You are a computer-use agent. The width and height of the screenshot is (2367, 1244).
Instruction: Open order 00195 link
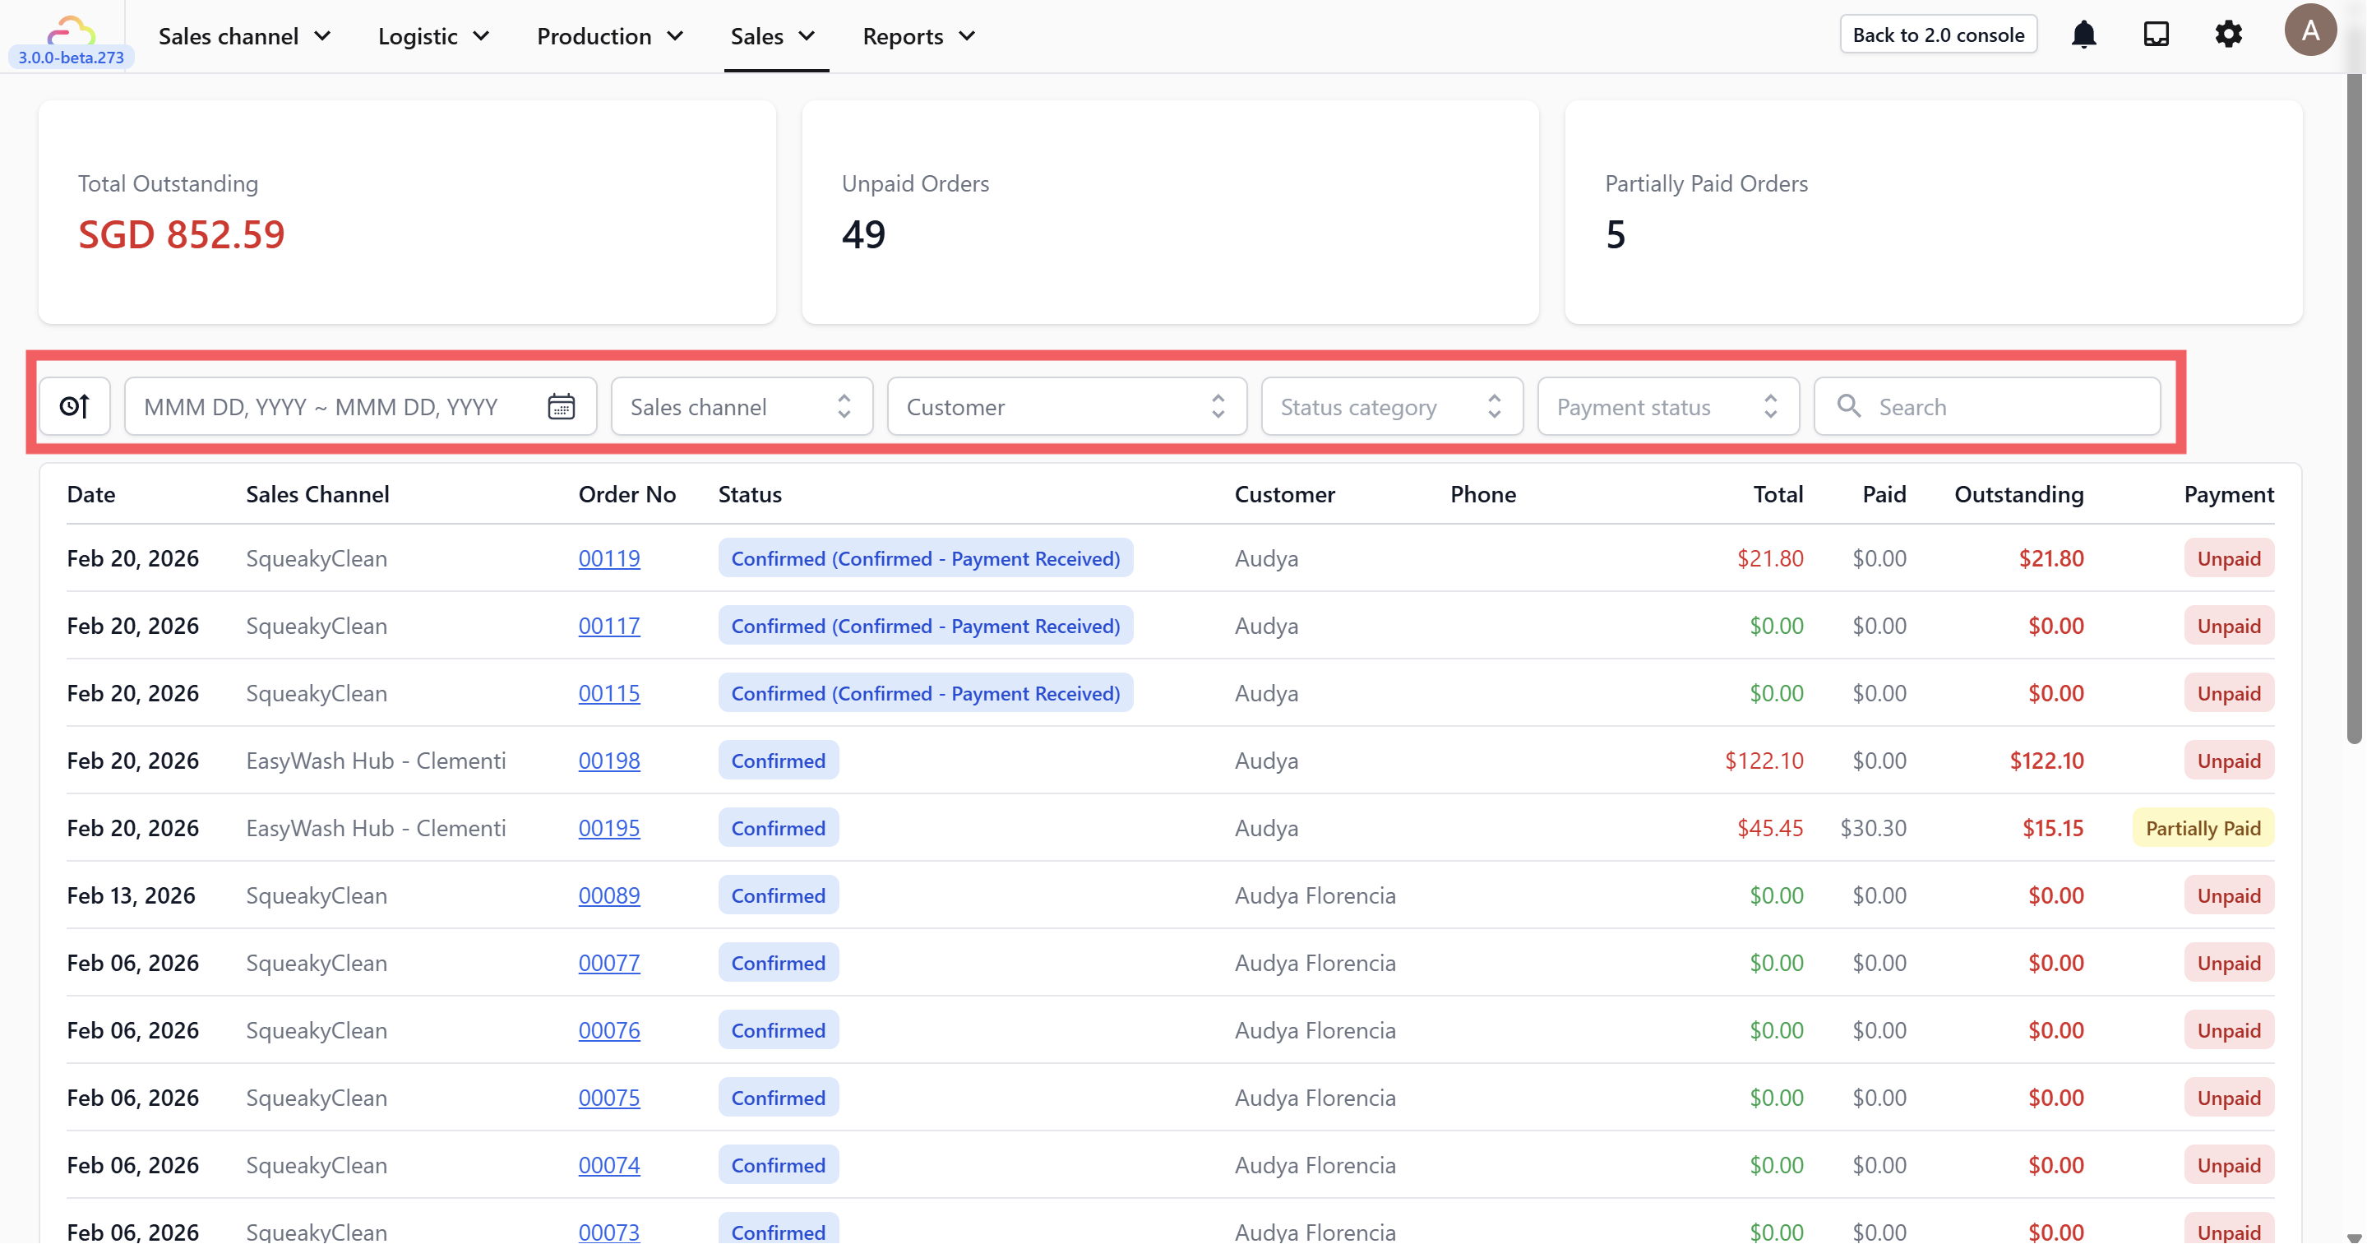[x=608, y=828]
